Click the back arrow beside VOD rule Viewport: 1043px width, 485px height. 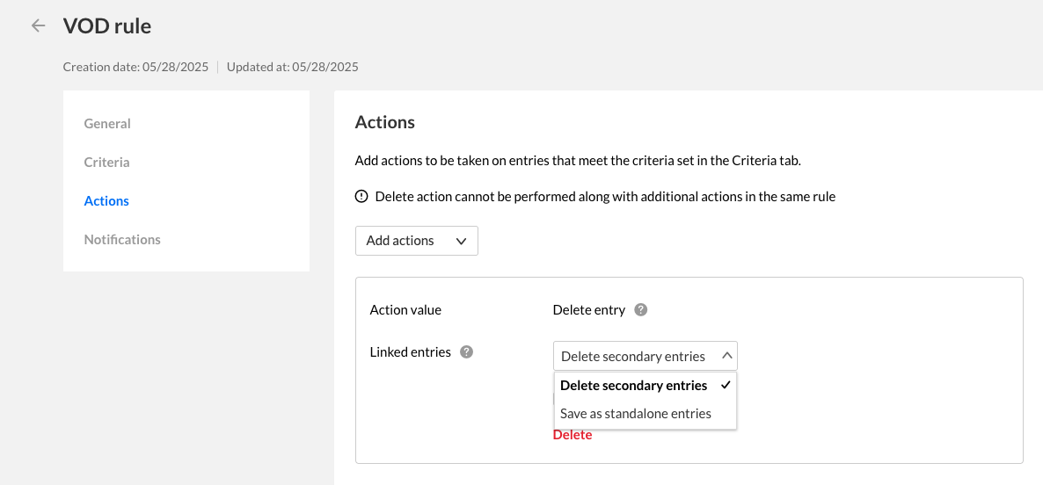[x=38, y=25]
